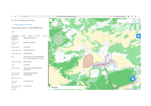This screenshot has width=151, height=106.
Task: Collapse the side panel with double-chevron button
Action: [x=51, y=20]
